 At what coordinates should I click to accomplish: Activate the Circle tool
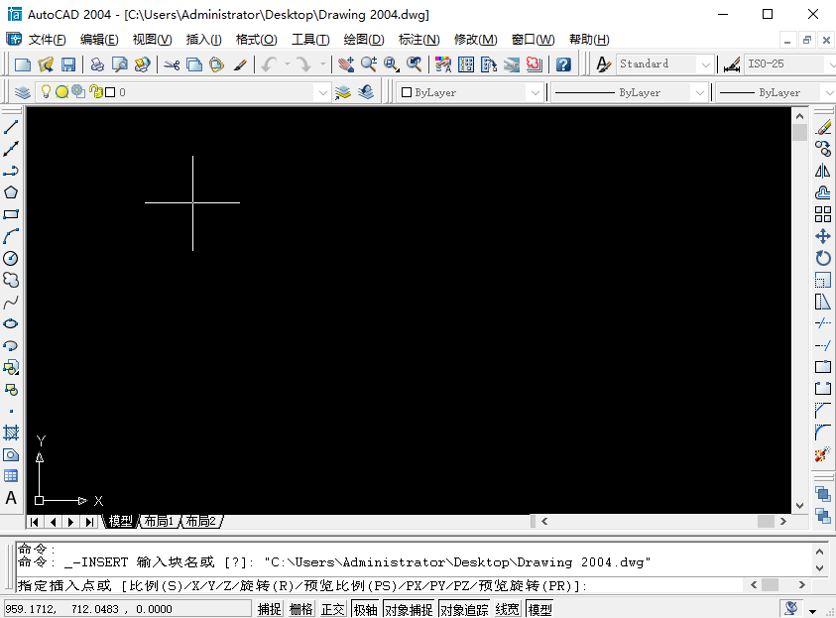click(11, 258)
